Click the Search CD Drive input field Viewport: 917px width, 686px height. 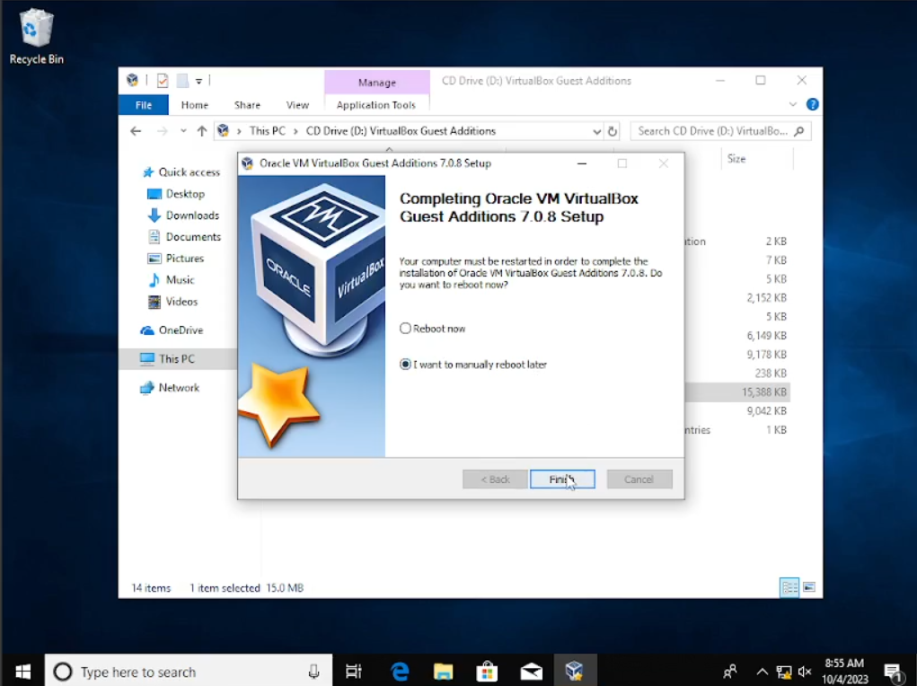tap(712, 131)
